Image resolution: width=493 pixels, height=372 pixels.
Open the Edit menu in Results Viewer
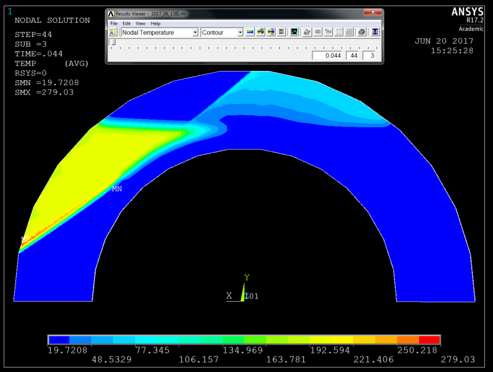coord(126,23)
